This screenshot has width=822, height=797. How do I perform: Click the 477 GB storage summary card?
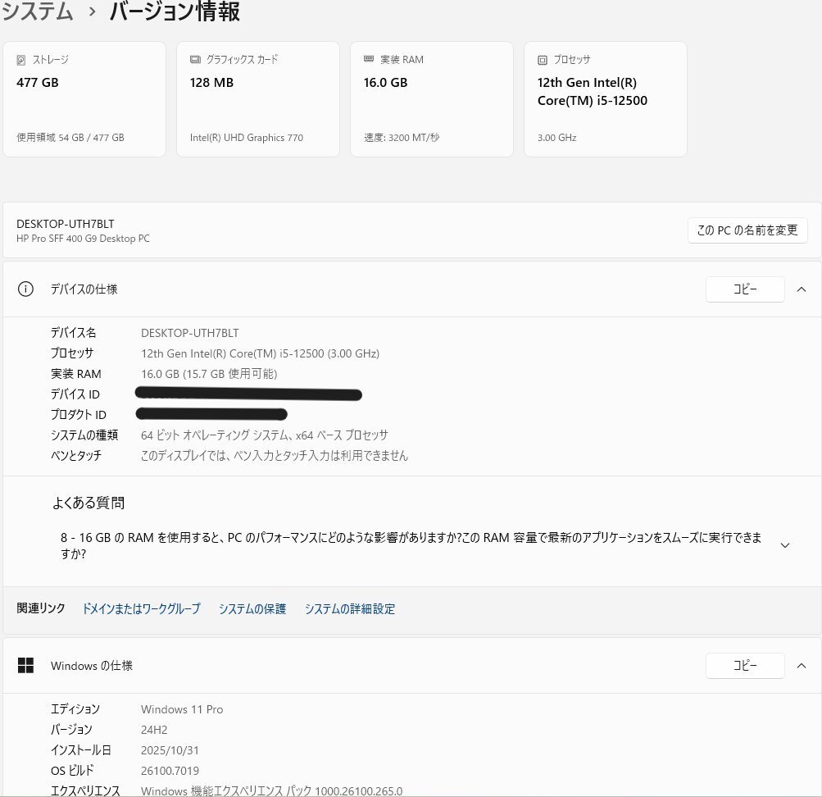point(84,98)
